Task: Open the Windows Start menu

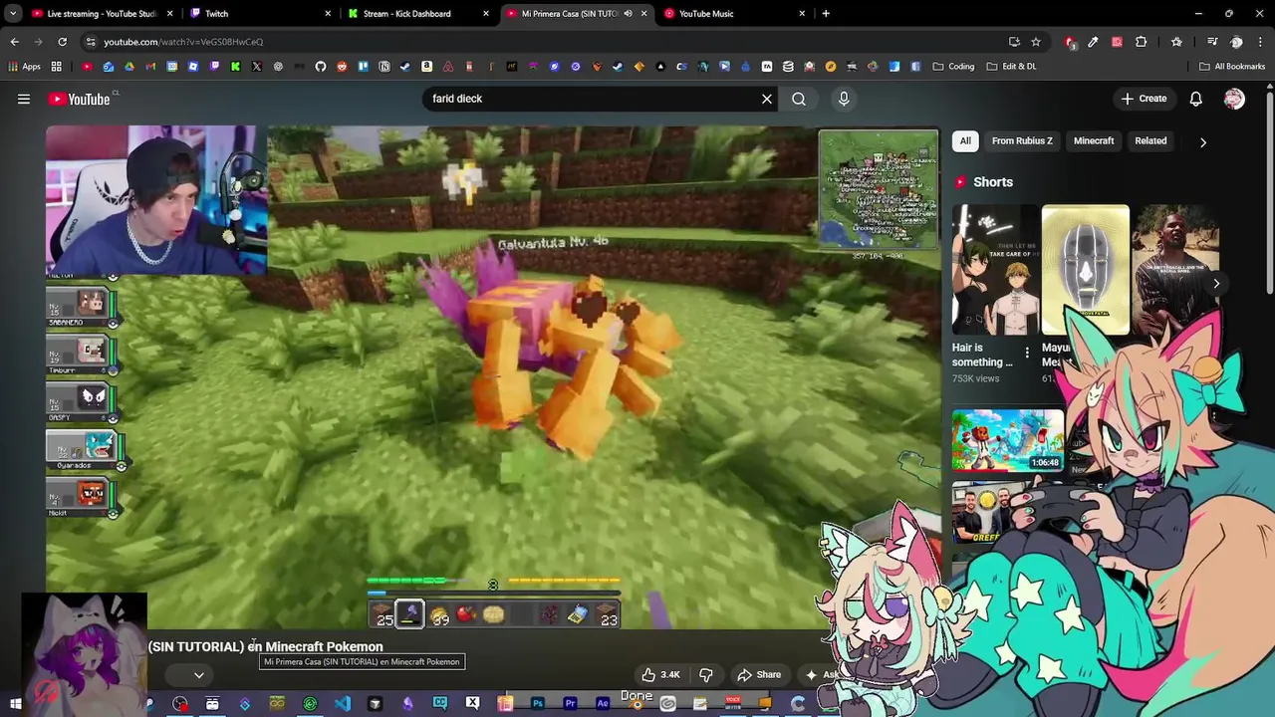Action: pyautogui.click(x=16, y=704)
